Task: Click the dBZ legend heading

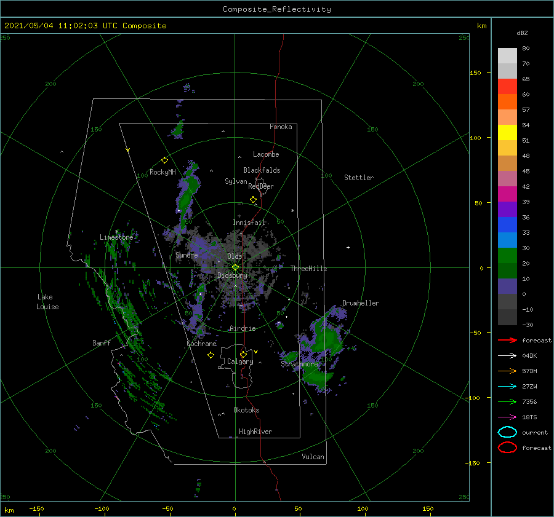Action: (x=522, y=33)
